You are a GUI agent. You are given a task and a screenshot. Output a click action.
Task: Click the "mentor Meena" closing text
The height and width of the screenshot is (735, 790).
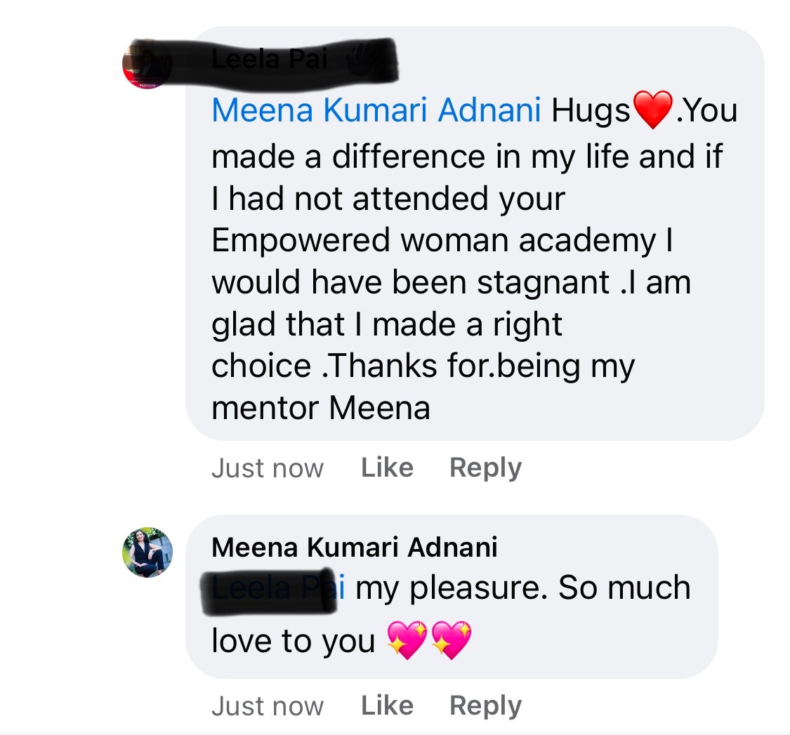320,408
